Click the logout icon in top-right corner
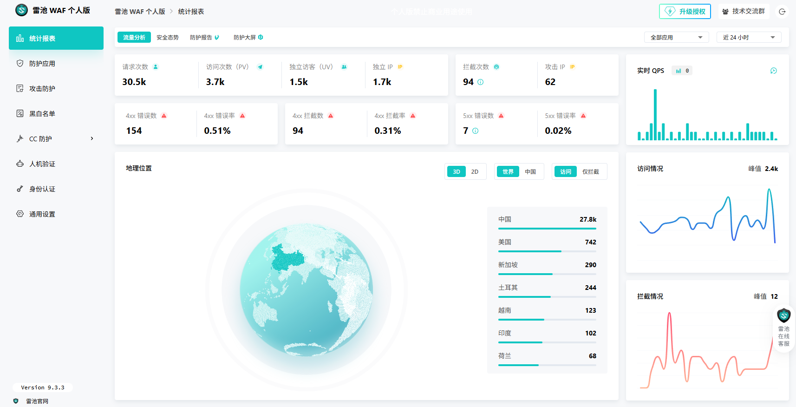Screen dimensions: 796x407 coord(782,12)
